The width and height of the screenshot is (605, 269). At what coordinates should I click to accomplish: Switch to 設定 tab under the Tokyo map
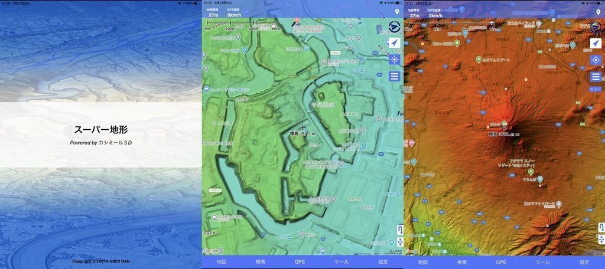tap(383, 262)
